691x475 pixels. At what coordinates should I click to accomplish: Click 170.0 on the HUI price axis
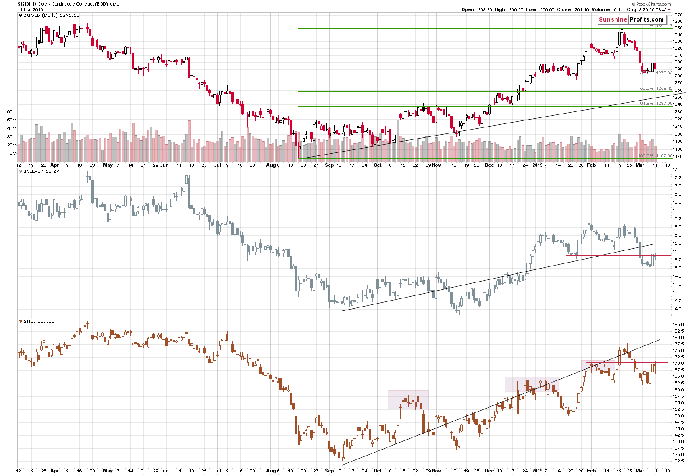click(x=678, y=364)
